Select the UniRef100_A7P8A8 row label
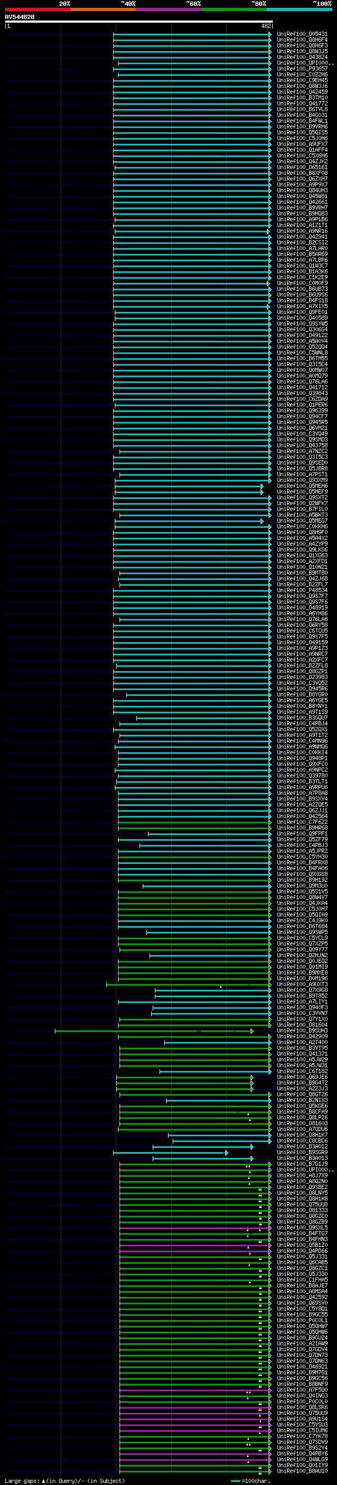Image resolution: width=337 pixels, height=1485 pixels. 302,793
